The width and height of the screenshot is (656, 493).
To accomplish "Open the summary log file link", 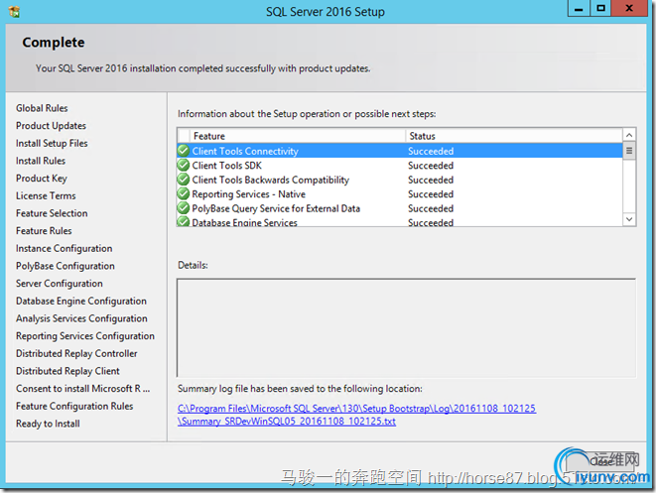I will pyautogui.click(x=356, y=415).
